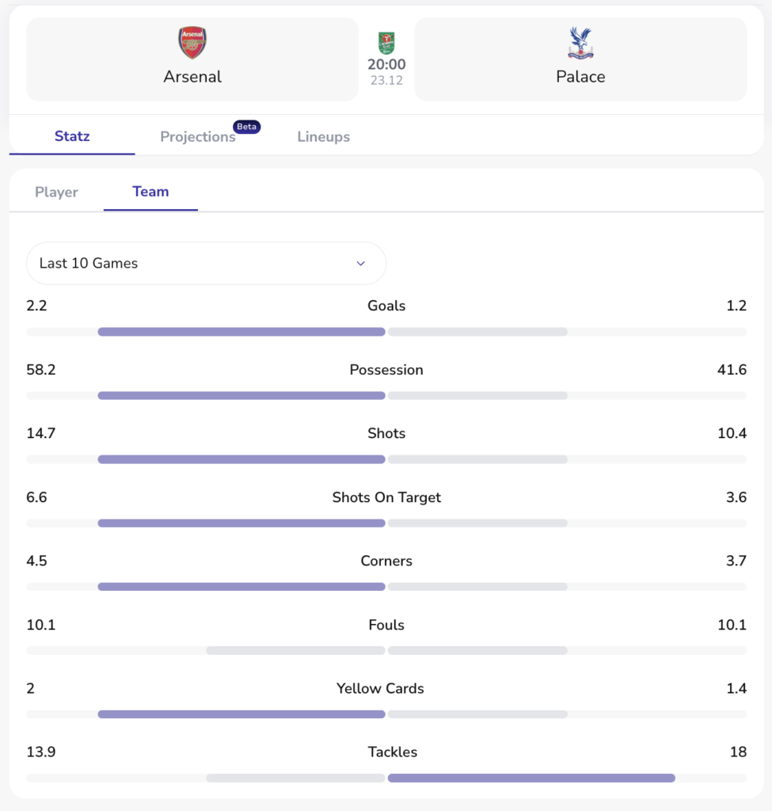Viewport: 772px width, 811px height.
Task: Keep the Team stats view selected
Action: [x=150, y=192]
